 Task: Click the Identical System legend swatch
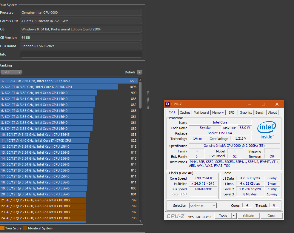25,228
